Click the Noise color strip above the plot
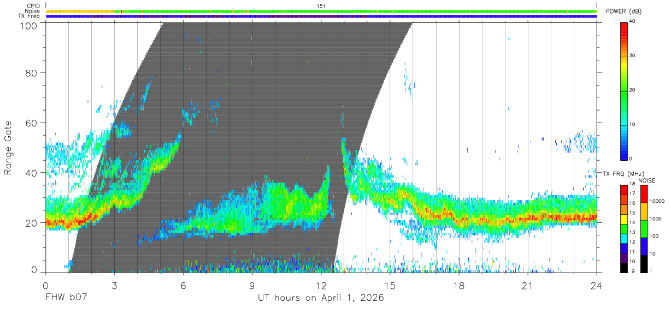Image resolution: width=671 pixels, height=309 pixels. [x=321, y=11]
